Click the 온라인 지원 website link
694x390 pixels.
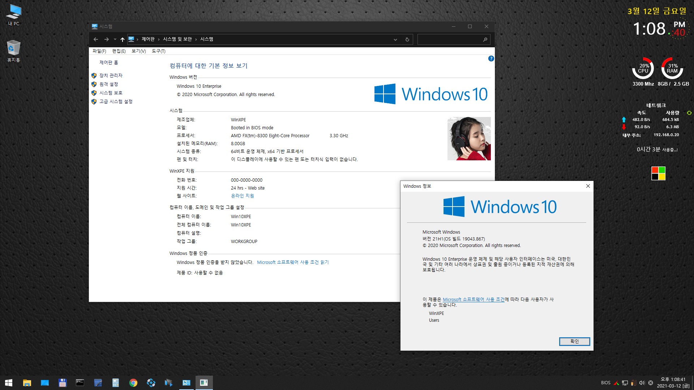(x=243, y=196)
